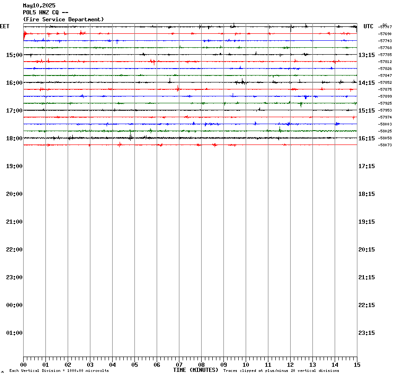394x377 pixels.
Task: Click minute label 00 on the time axis
Action: click(x=23, y=365)
